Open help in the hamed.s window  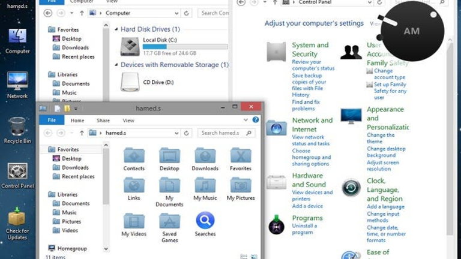pyautogui.click(x=256, y=120)
